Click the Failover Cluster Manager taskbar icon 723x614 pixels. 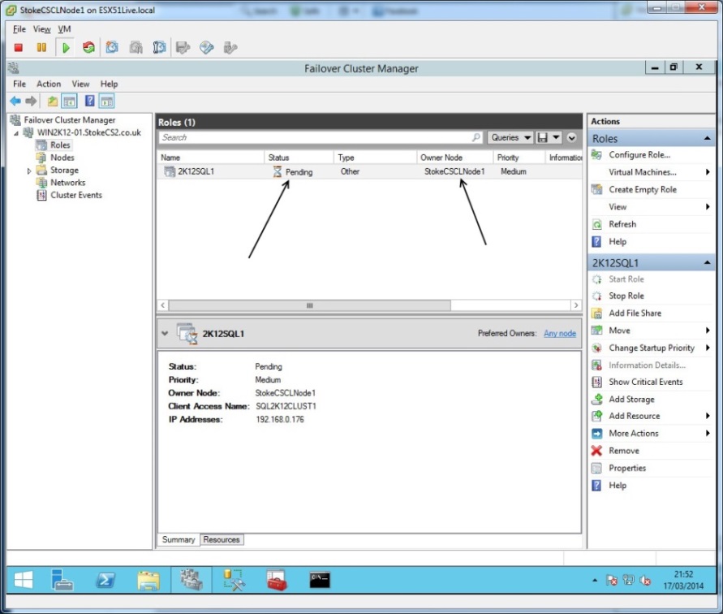(x=191, y=581)
